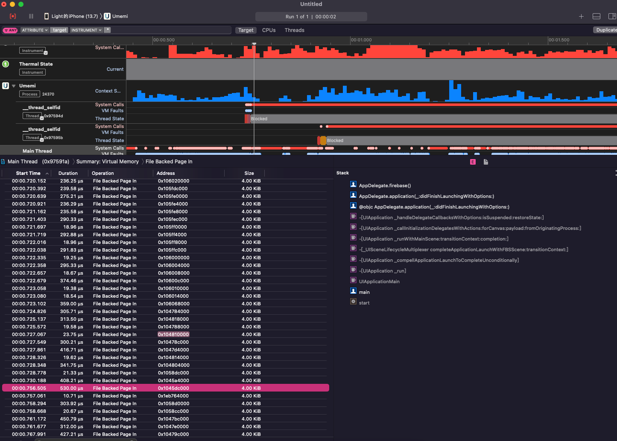
Task: Add an instrument with the plus icon
Action: [x=581, y=16]
